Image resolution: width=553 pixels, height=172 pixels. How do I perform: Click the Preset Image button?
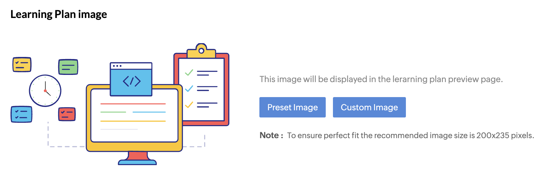click(292, 107)
